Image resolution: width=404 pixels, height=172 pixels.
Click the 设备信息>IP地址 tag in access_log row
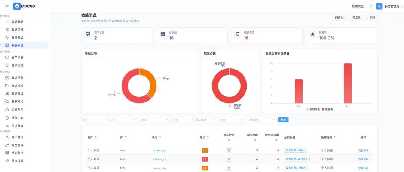(x=296, y=150)
